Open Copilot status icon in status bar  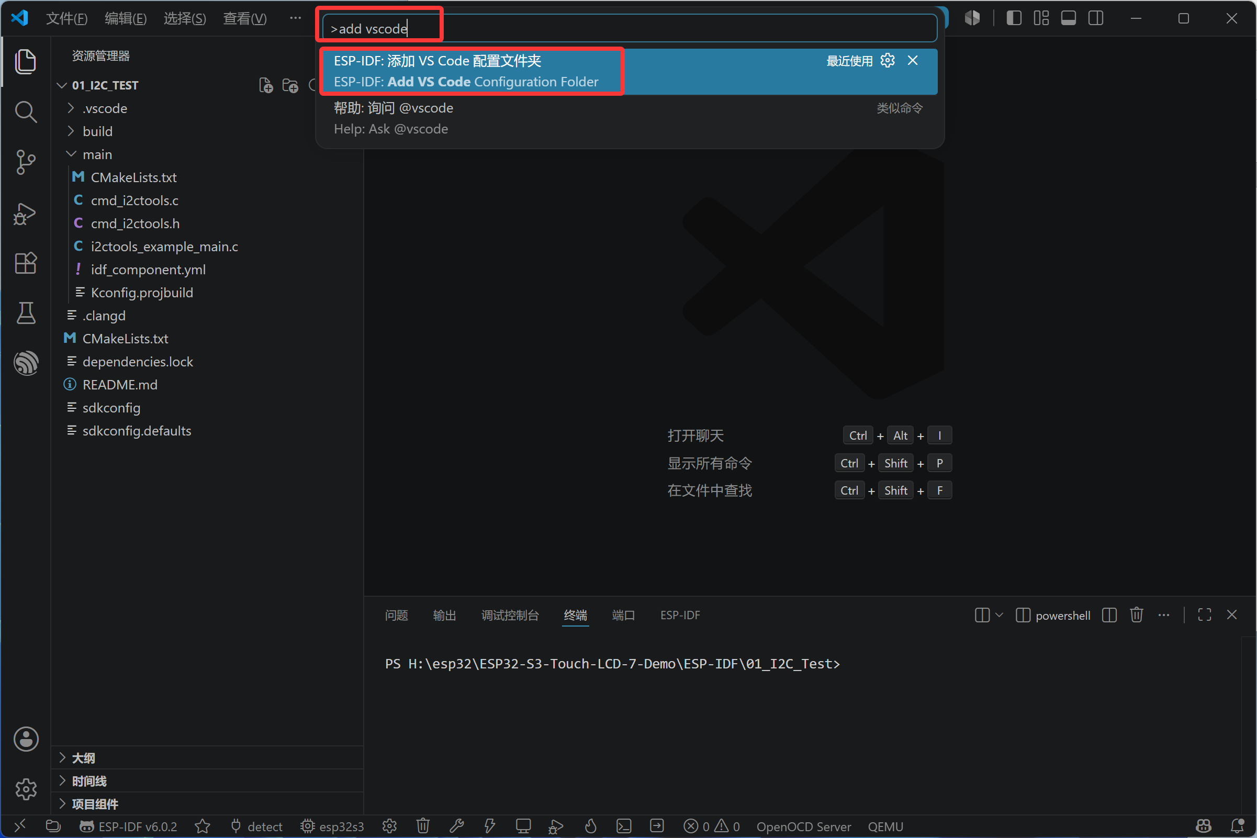1204,826
